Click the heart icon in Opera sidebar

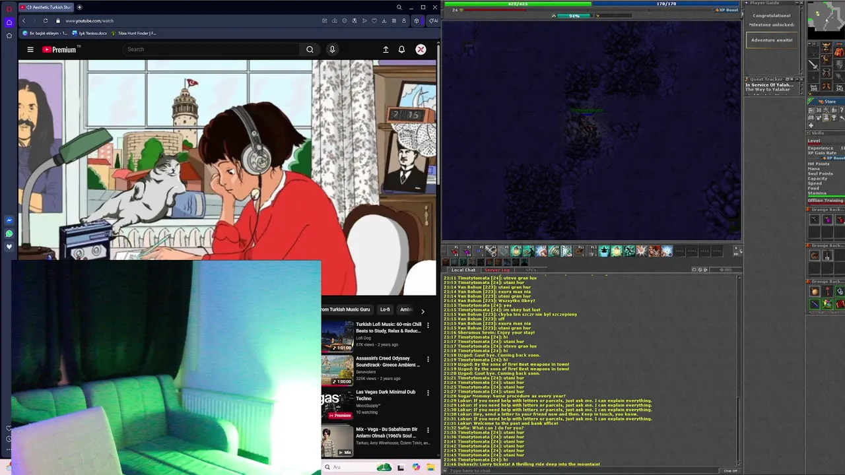(x=9, y=247)
